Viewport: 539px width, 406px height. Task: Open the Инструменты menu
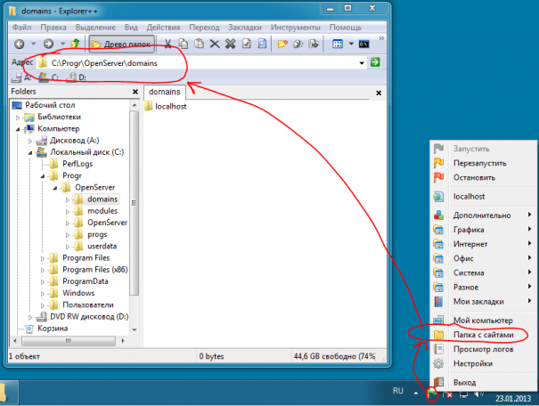295,28
